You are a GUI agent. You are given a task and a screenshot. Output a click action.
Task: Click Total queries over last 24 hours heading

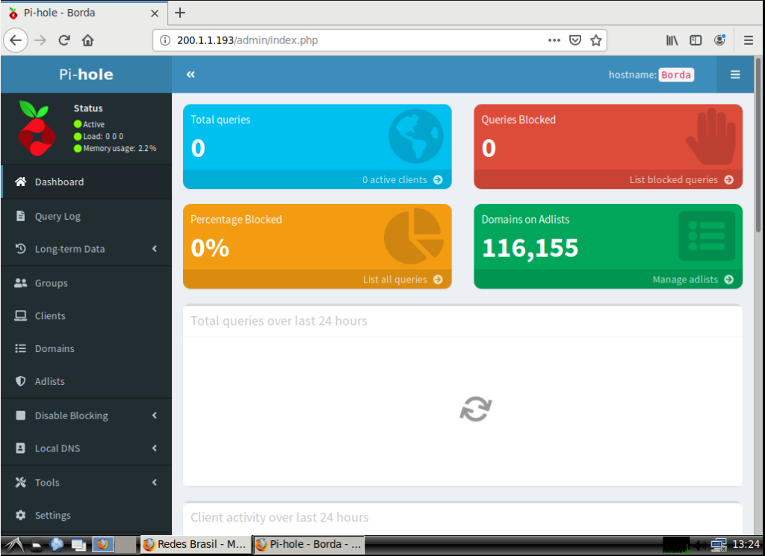[x=279, y=321]
